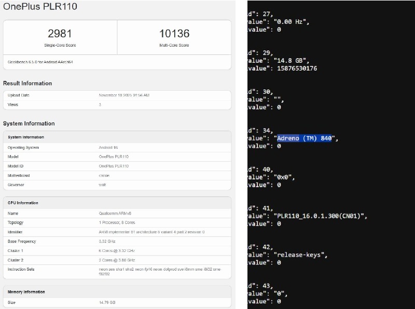The height and width of the screenshot is (309, 415).
Task: Click the 2981 single-core score
Action: click(60, 34)
